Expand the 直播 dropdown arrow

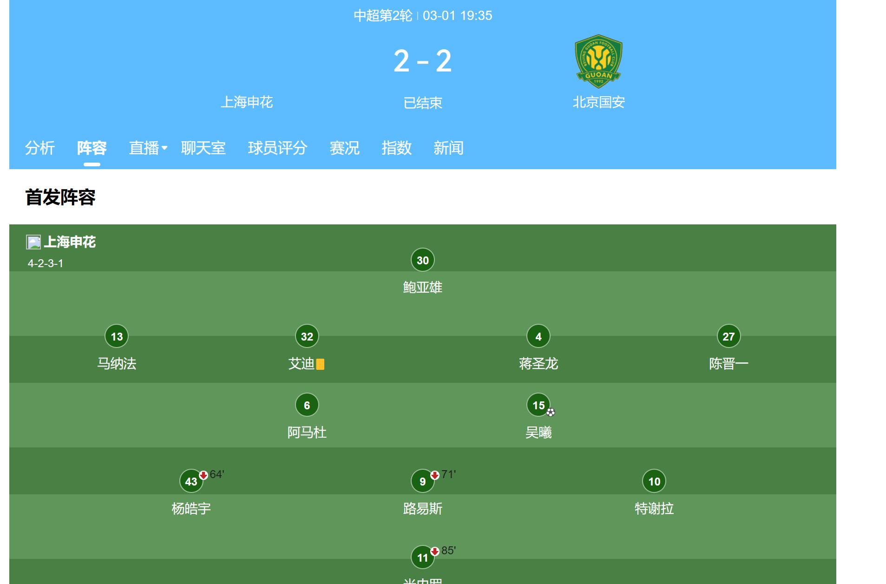click(x=164, y=148)
